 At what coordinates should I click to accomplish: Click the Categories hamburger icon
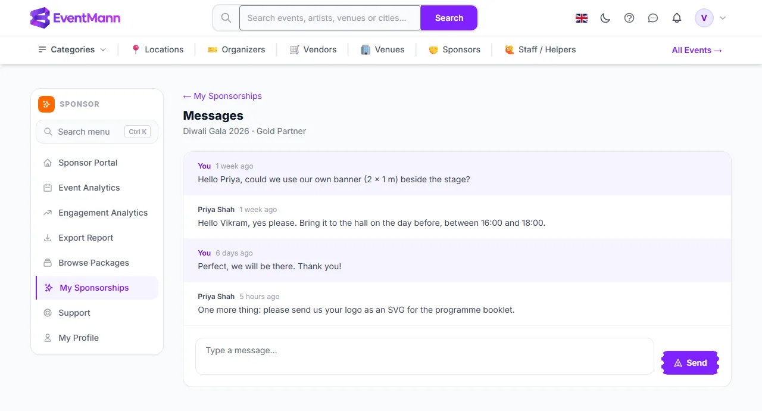42,49
